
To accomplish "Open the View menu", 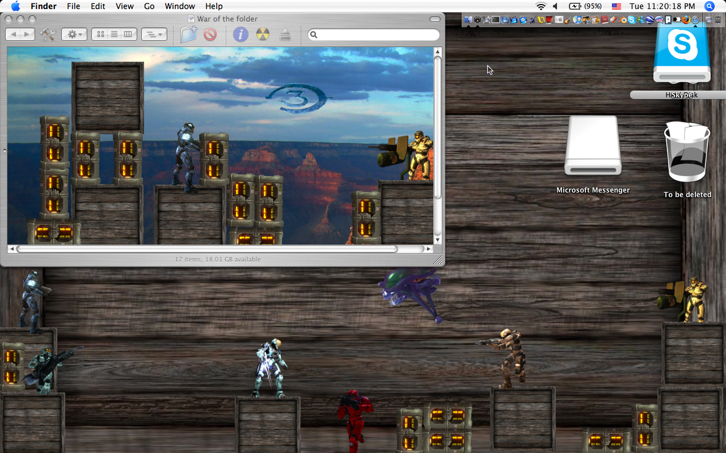I will tap(125, 6).
